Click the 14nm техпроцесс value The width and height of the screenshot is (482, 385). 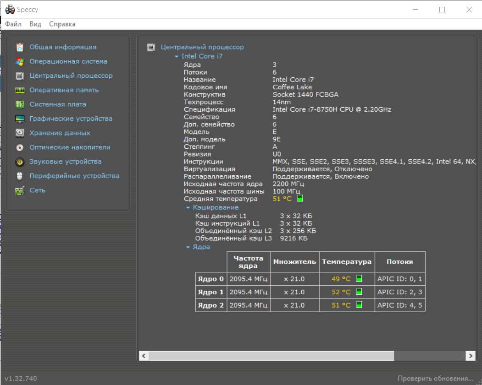pyautogui.click(x=281, y=102)
